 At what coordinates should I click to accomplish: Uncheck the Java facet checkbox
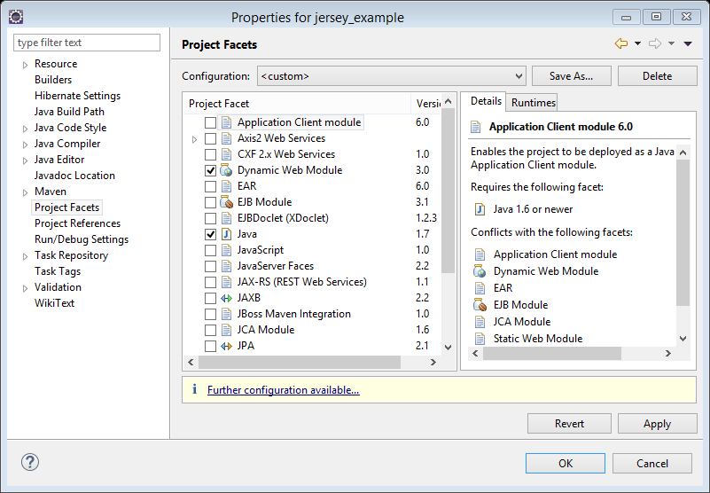210,234
